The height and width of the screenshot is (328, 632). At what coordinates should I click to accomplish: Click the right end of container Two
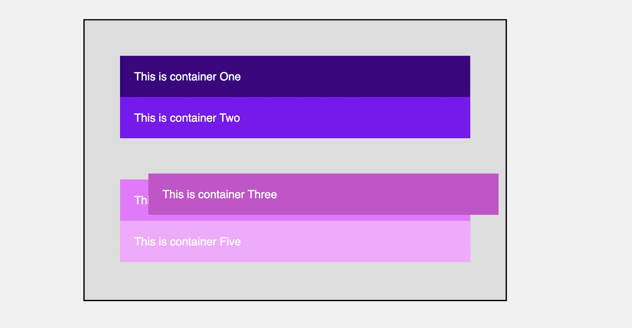tap(462, 118)
